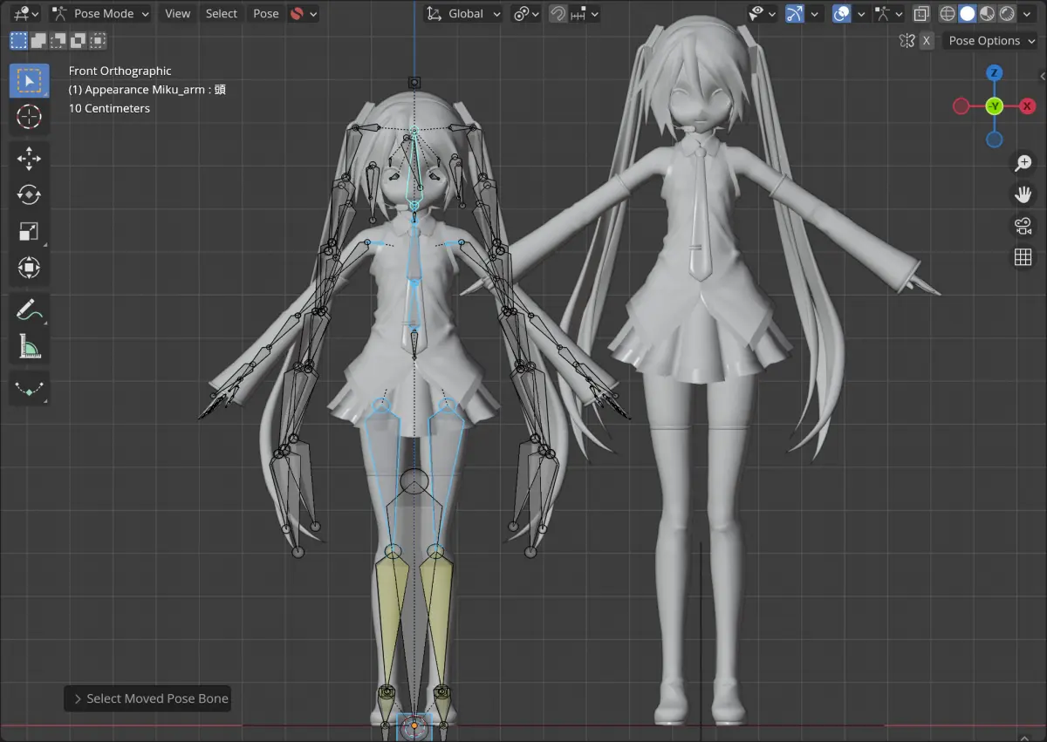Viewport: 1047px width, 742px height.
Task: Click the butterfly mirror icon near X
Action: (907, 40)
